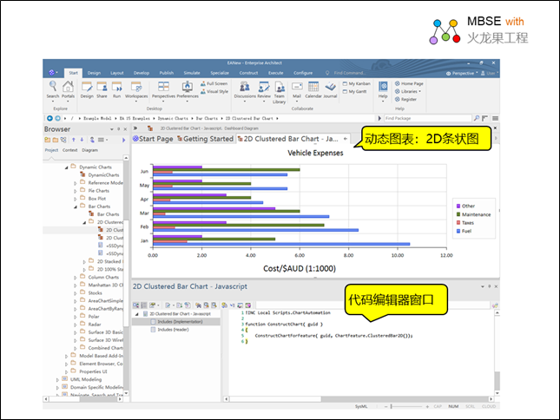Open the Home Page link
The width and height of the screenshot is (560, 420).
(x=409, y=83)
